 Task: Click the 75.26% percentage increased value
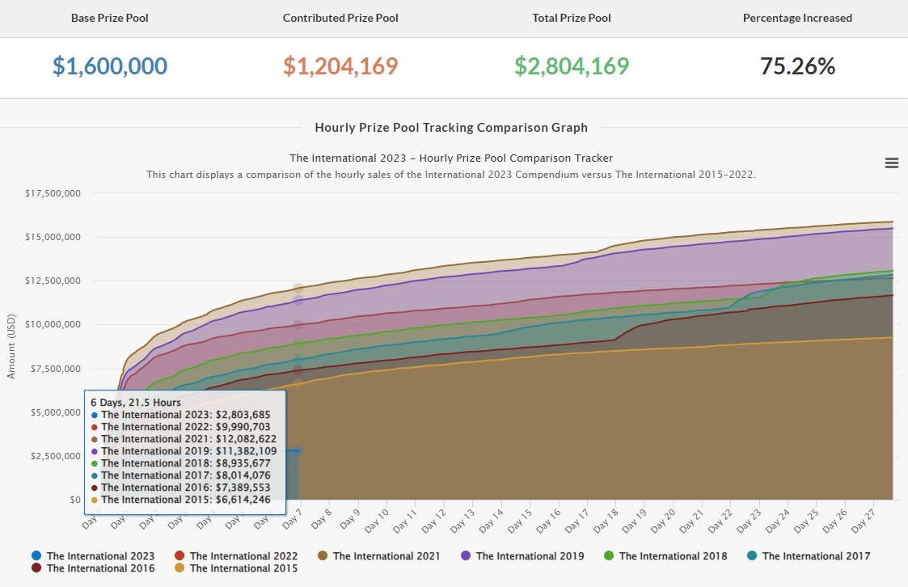tap(797, 66)
